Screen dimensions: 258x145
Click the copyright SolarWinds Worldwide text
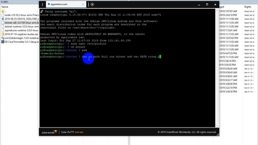pyautogui.click(x=187, y=132)
